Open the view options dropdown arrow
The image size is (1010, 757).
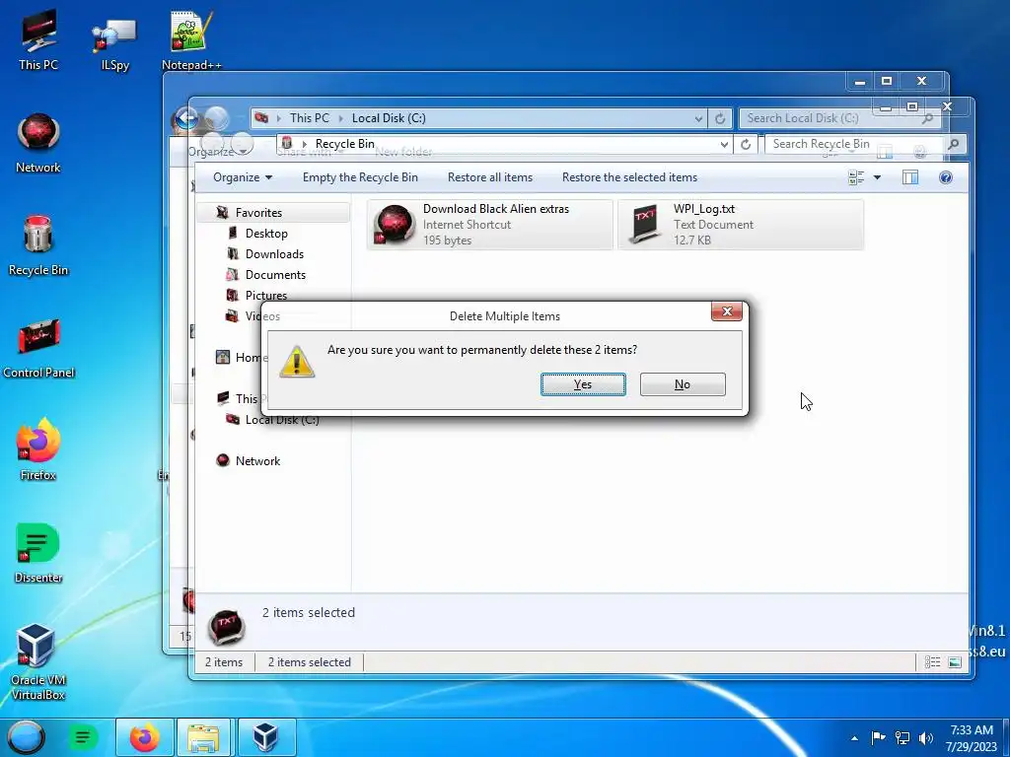click(x=877, y=177)
